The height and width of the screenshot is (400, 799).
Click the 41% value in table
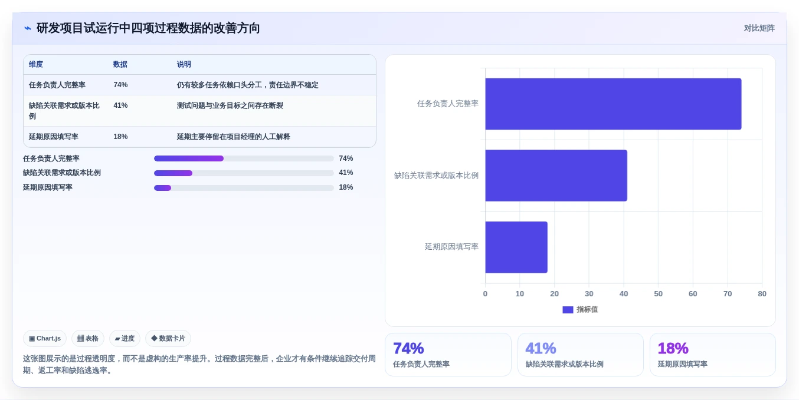[120, 105]
